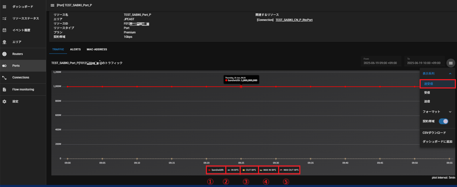
Task: Click the hamburger menu icon beside Port title
Action: (x=53, y=5)
